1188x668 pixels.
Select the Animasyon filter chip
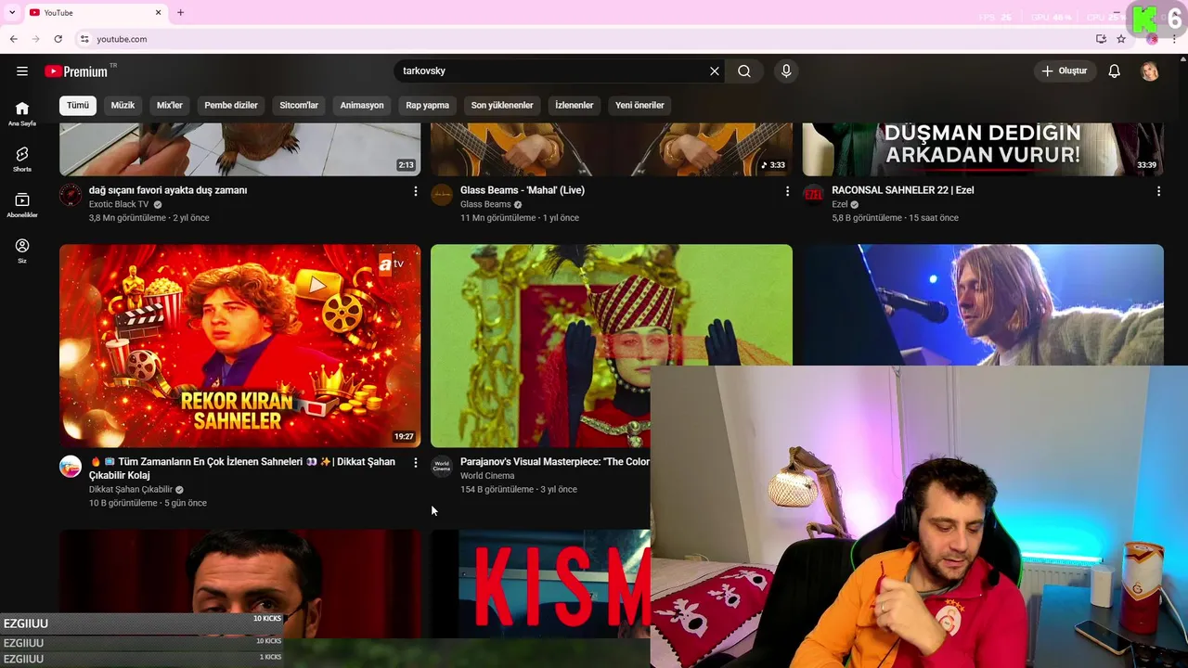(x=362, y=105)
